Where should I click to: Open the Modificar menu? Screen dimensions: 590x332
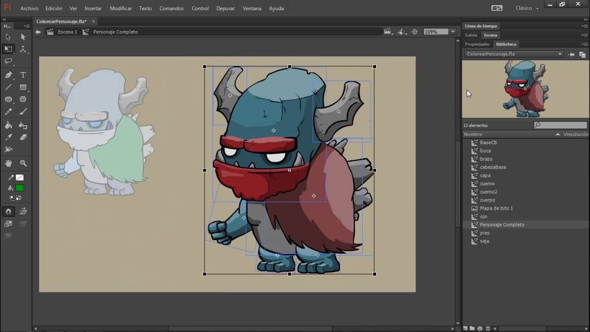tap(121, 8)
